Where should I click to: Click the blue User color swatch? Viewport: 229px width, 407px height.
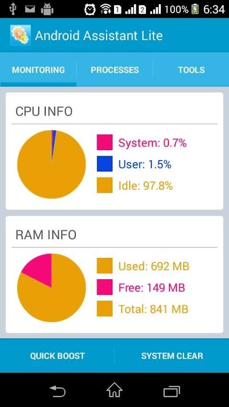(x=105, y=163)
